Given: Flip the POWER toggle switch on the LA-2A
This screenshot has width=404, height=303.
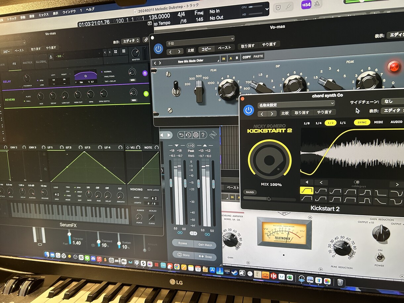Looking at the screenshot, I should point(379,257).
